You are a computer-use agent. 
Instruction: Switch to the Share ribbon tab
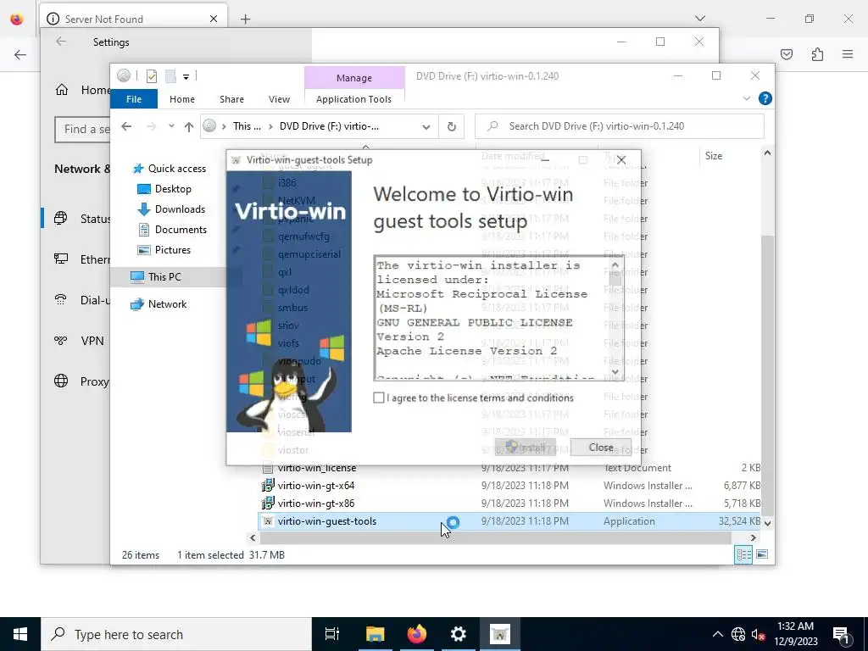click(231, 99)
